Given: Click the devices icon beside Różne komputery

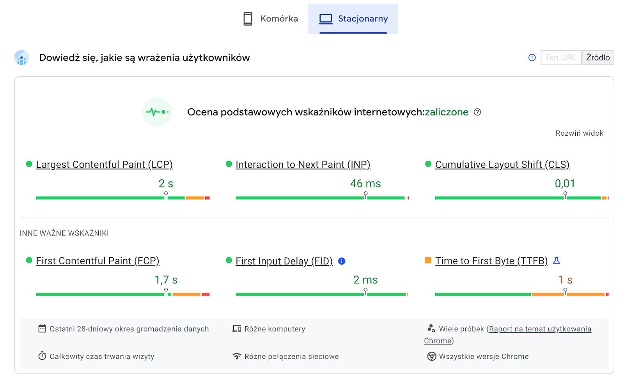Looking at the screenshot, I should click(237, 329).
